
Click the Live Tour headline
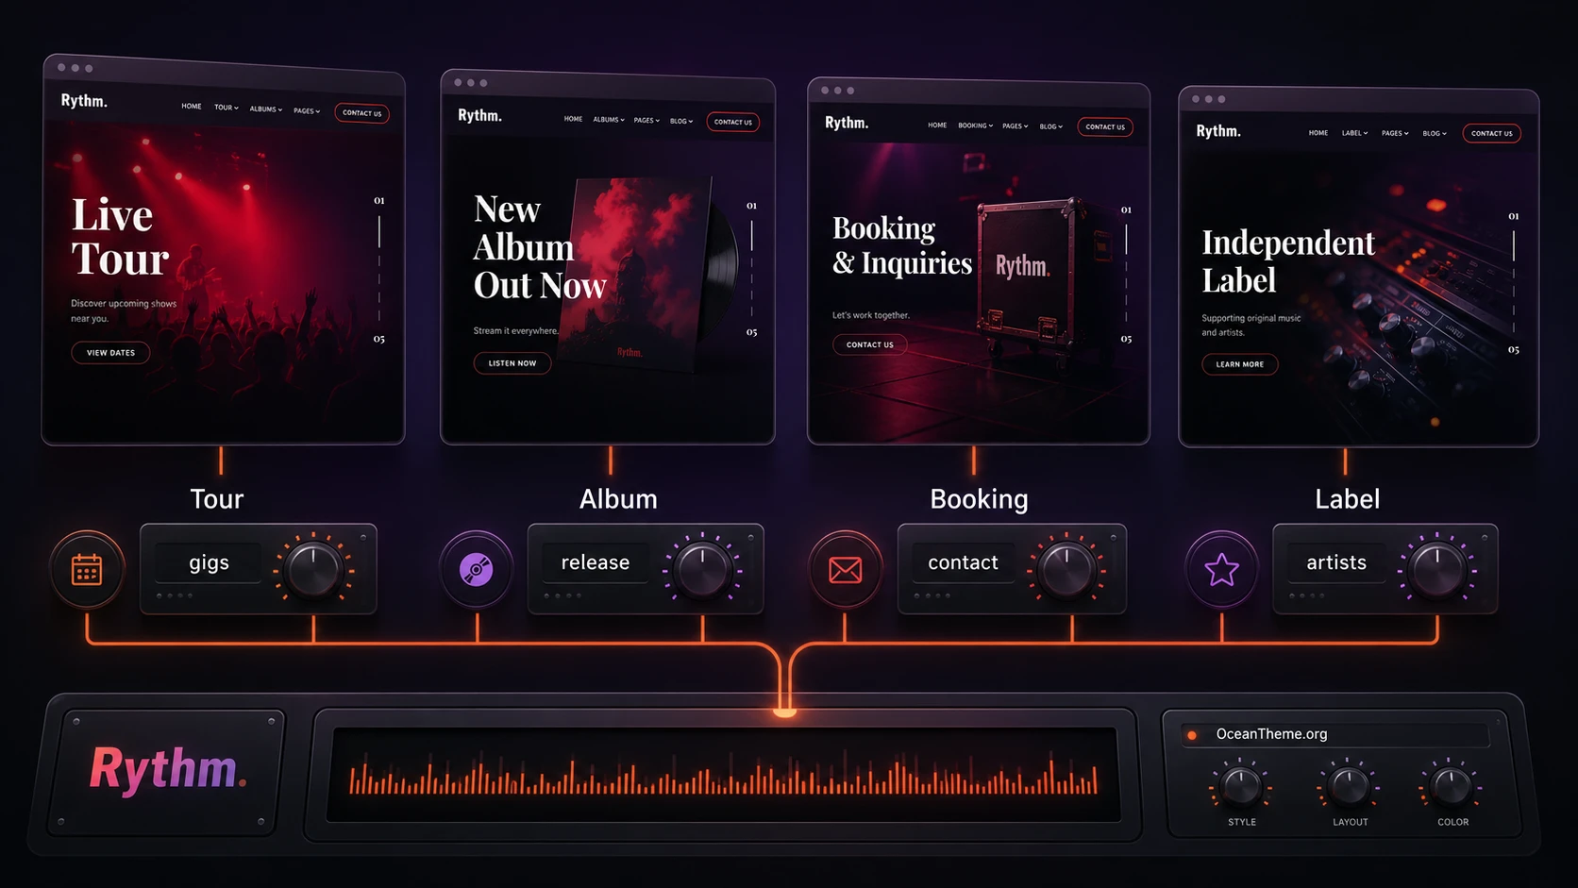(x=121, y=238)
